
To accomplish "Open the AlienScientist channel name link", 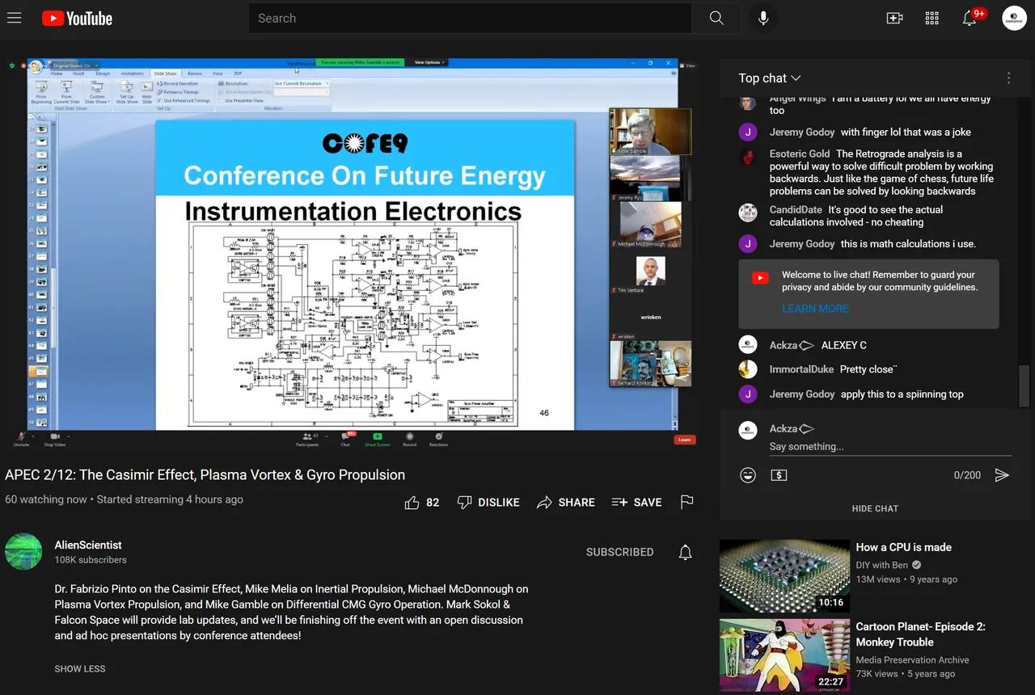I will click(88, 545).
